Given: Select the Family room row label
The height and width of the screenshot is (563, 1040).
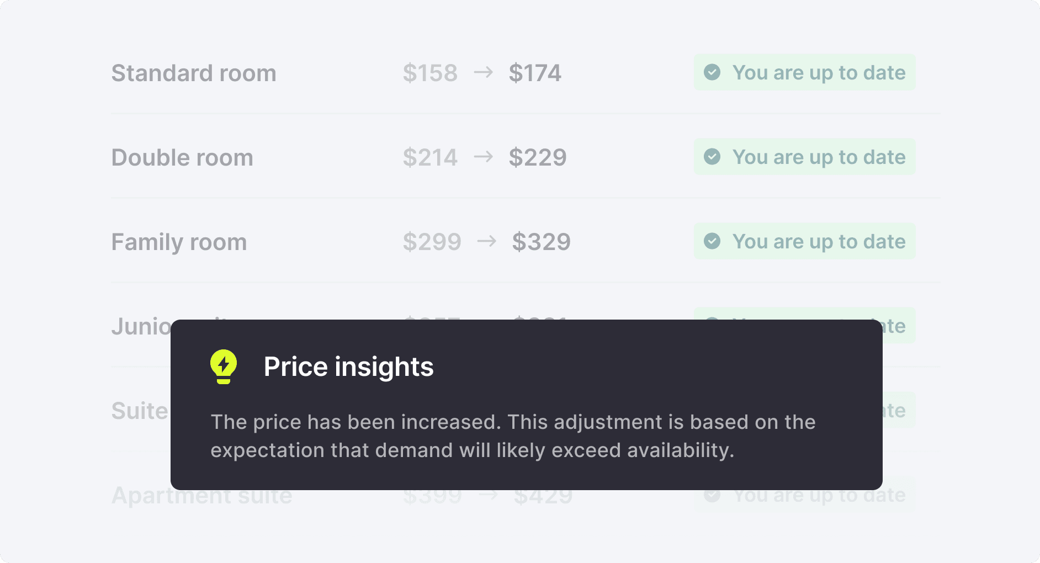Looking at the screenshot, I should [x=179, y=242].
